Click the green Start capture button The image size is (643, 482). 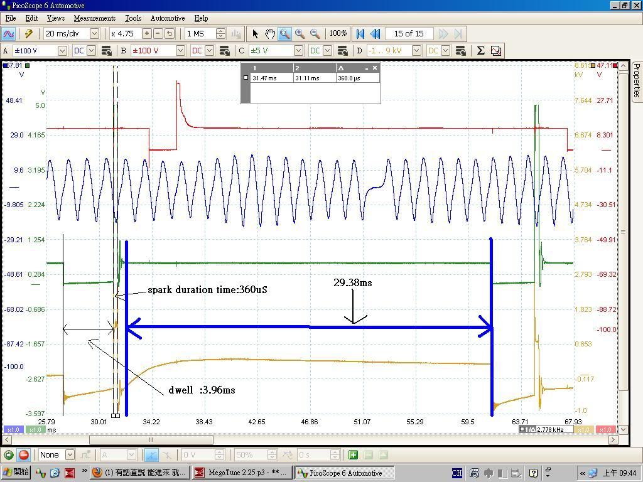pyautogui.click(x=9, y=455)
